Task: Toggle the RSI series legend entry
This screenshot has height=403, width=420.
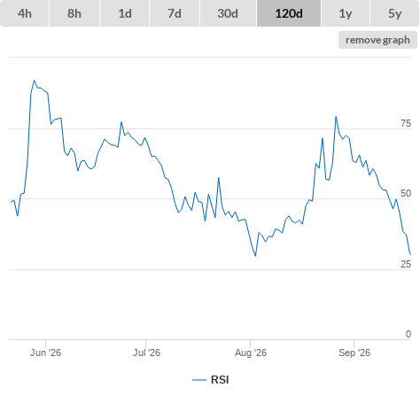Action: click(x=211, y=380)
